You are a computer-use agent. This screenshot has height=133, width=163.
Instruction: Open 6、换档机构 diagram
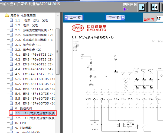tap(24, 108)
